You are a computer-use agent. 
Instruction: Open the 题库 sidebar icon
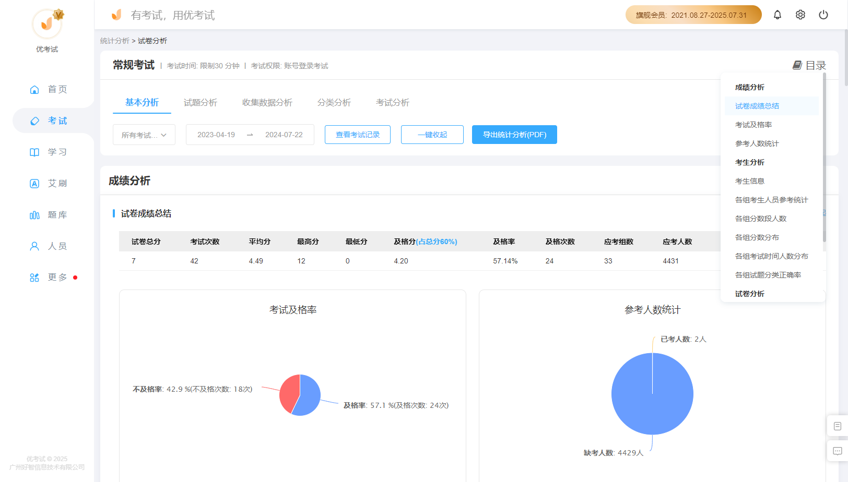pos(34,215)
